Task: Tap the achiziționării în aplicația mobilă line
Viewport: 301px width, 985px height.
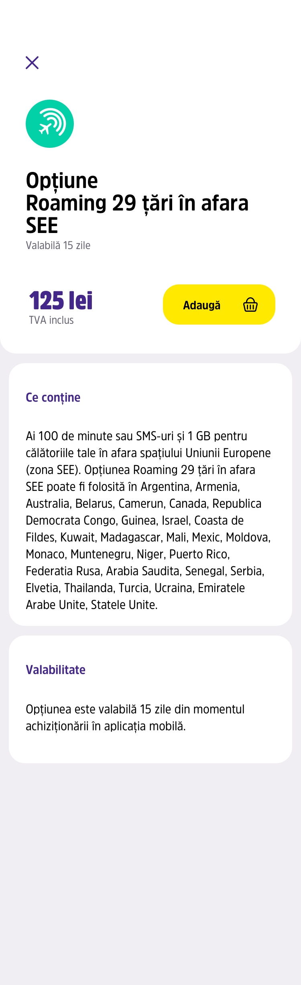Action: click(x=106, y=726)
